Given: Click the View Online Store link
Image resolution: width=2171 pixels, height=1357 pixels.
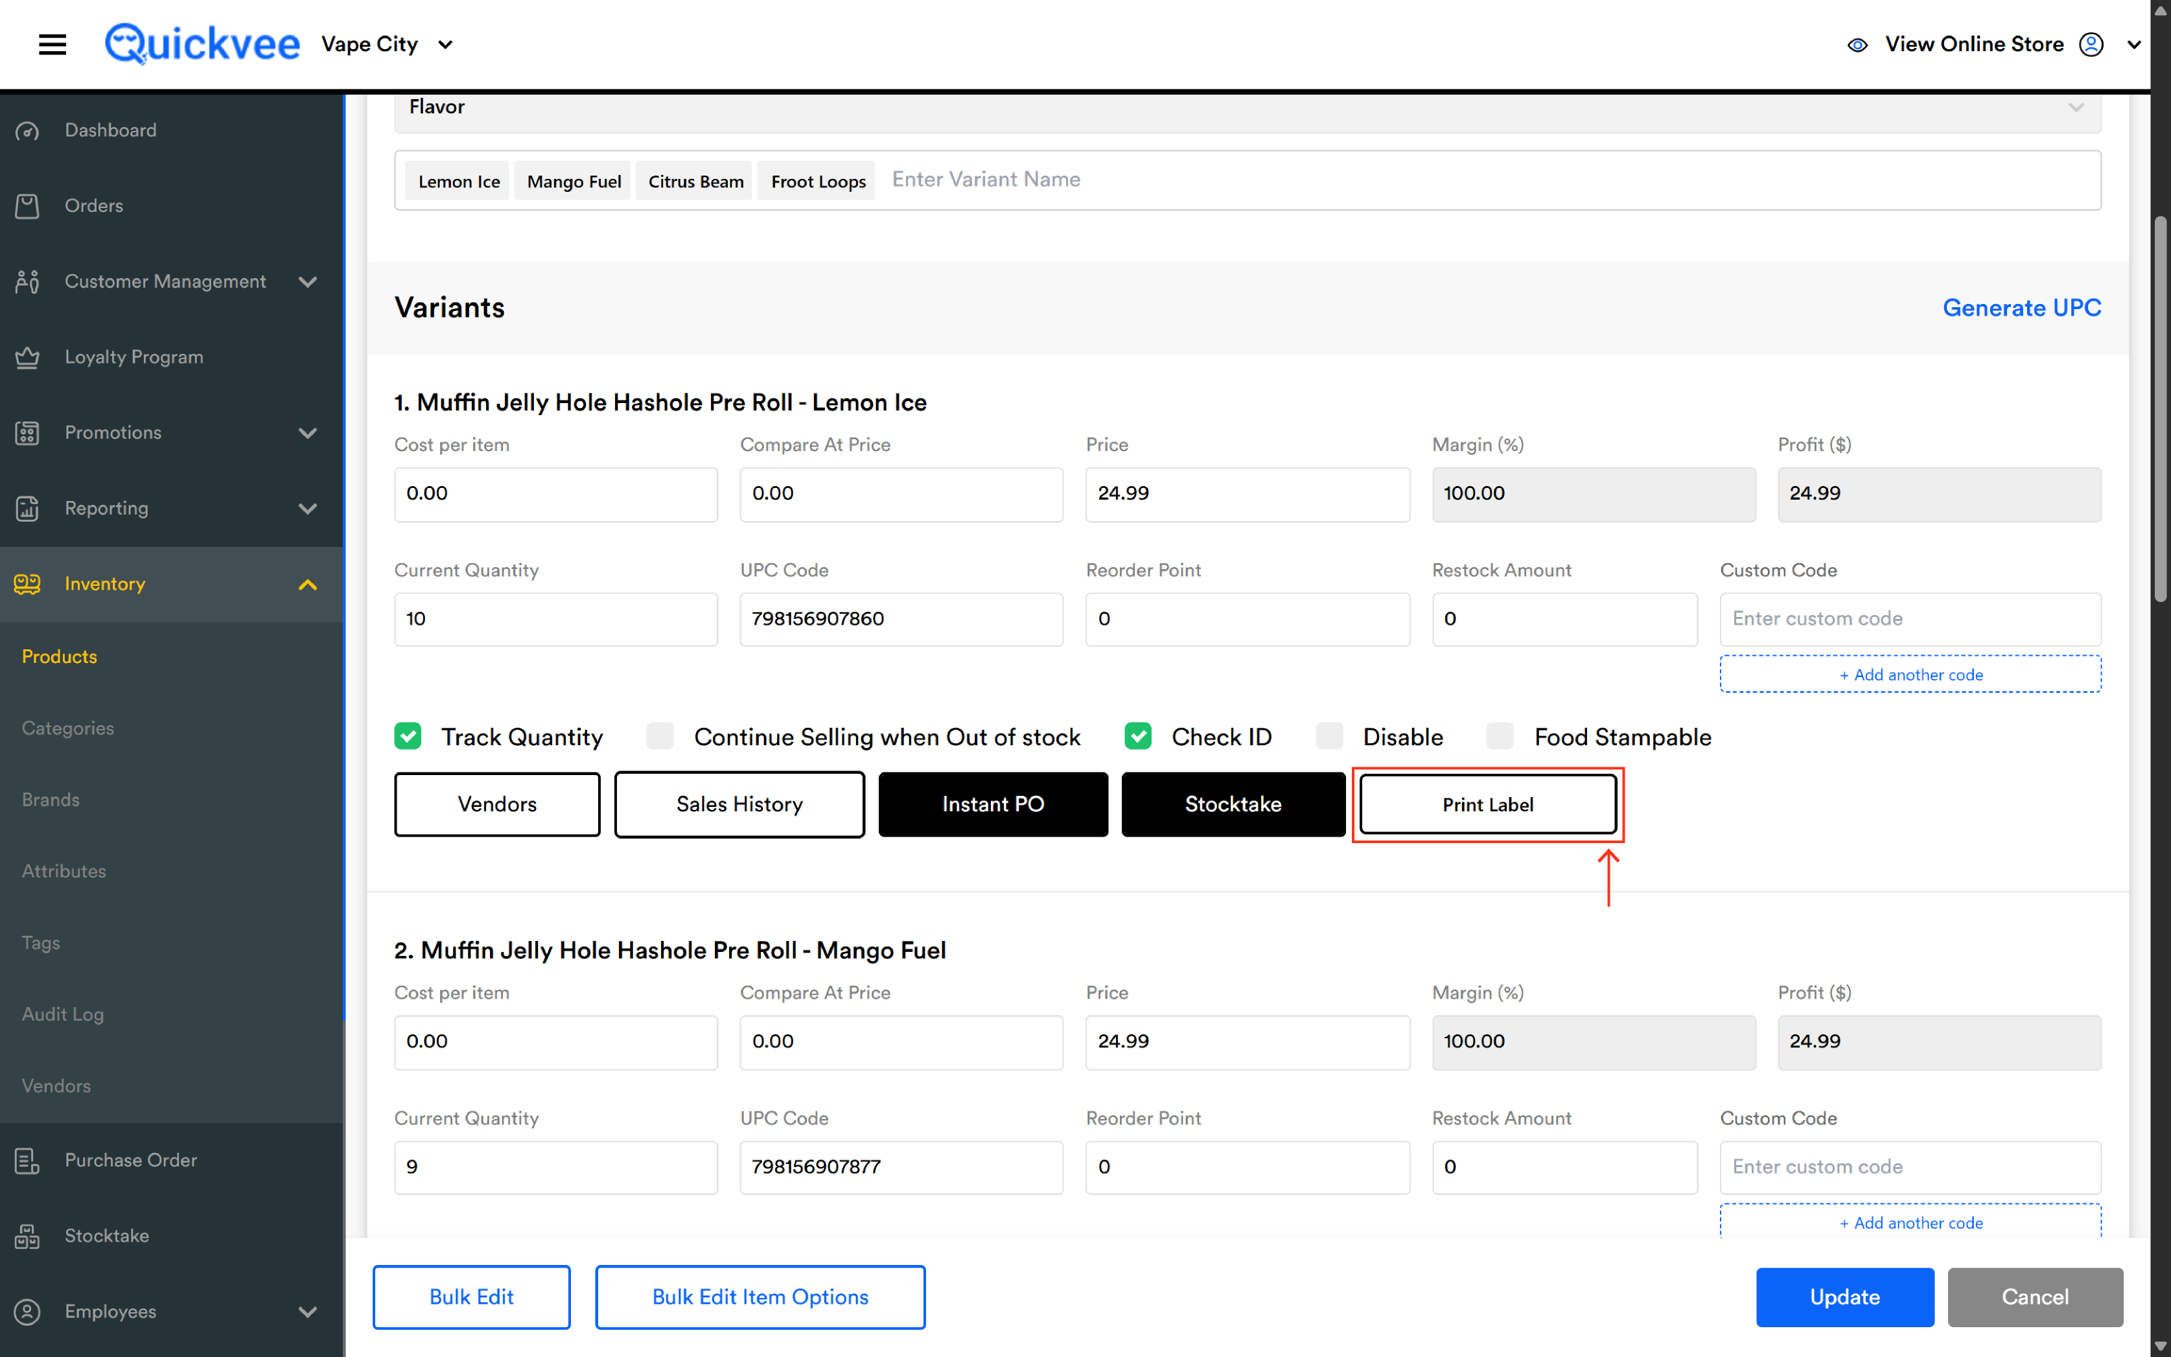Looking at the screenshot, I should (x=1973, y=44).
